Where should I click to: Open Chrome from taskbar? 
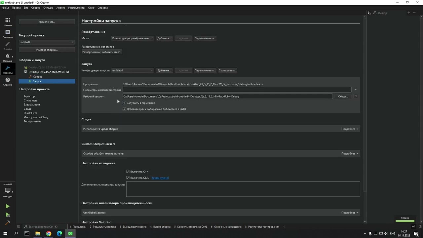[49, 234]
